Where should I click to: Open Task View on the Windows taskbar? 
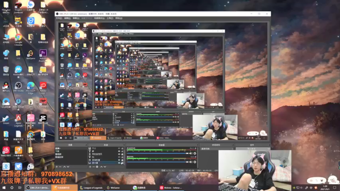click(x=20, y=188)
